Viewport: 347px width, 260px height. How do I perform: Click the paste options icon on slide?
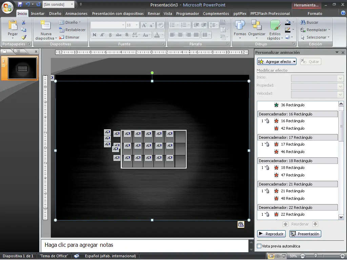[x=241, y=224]
